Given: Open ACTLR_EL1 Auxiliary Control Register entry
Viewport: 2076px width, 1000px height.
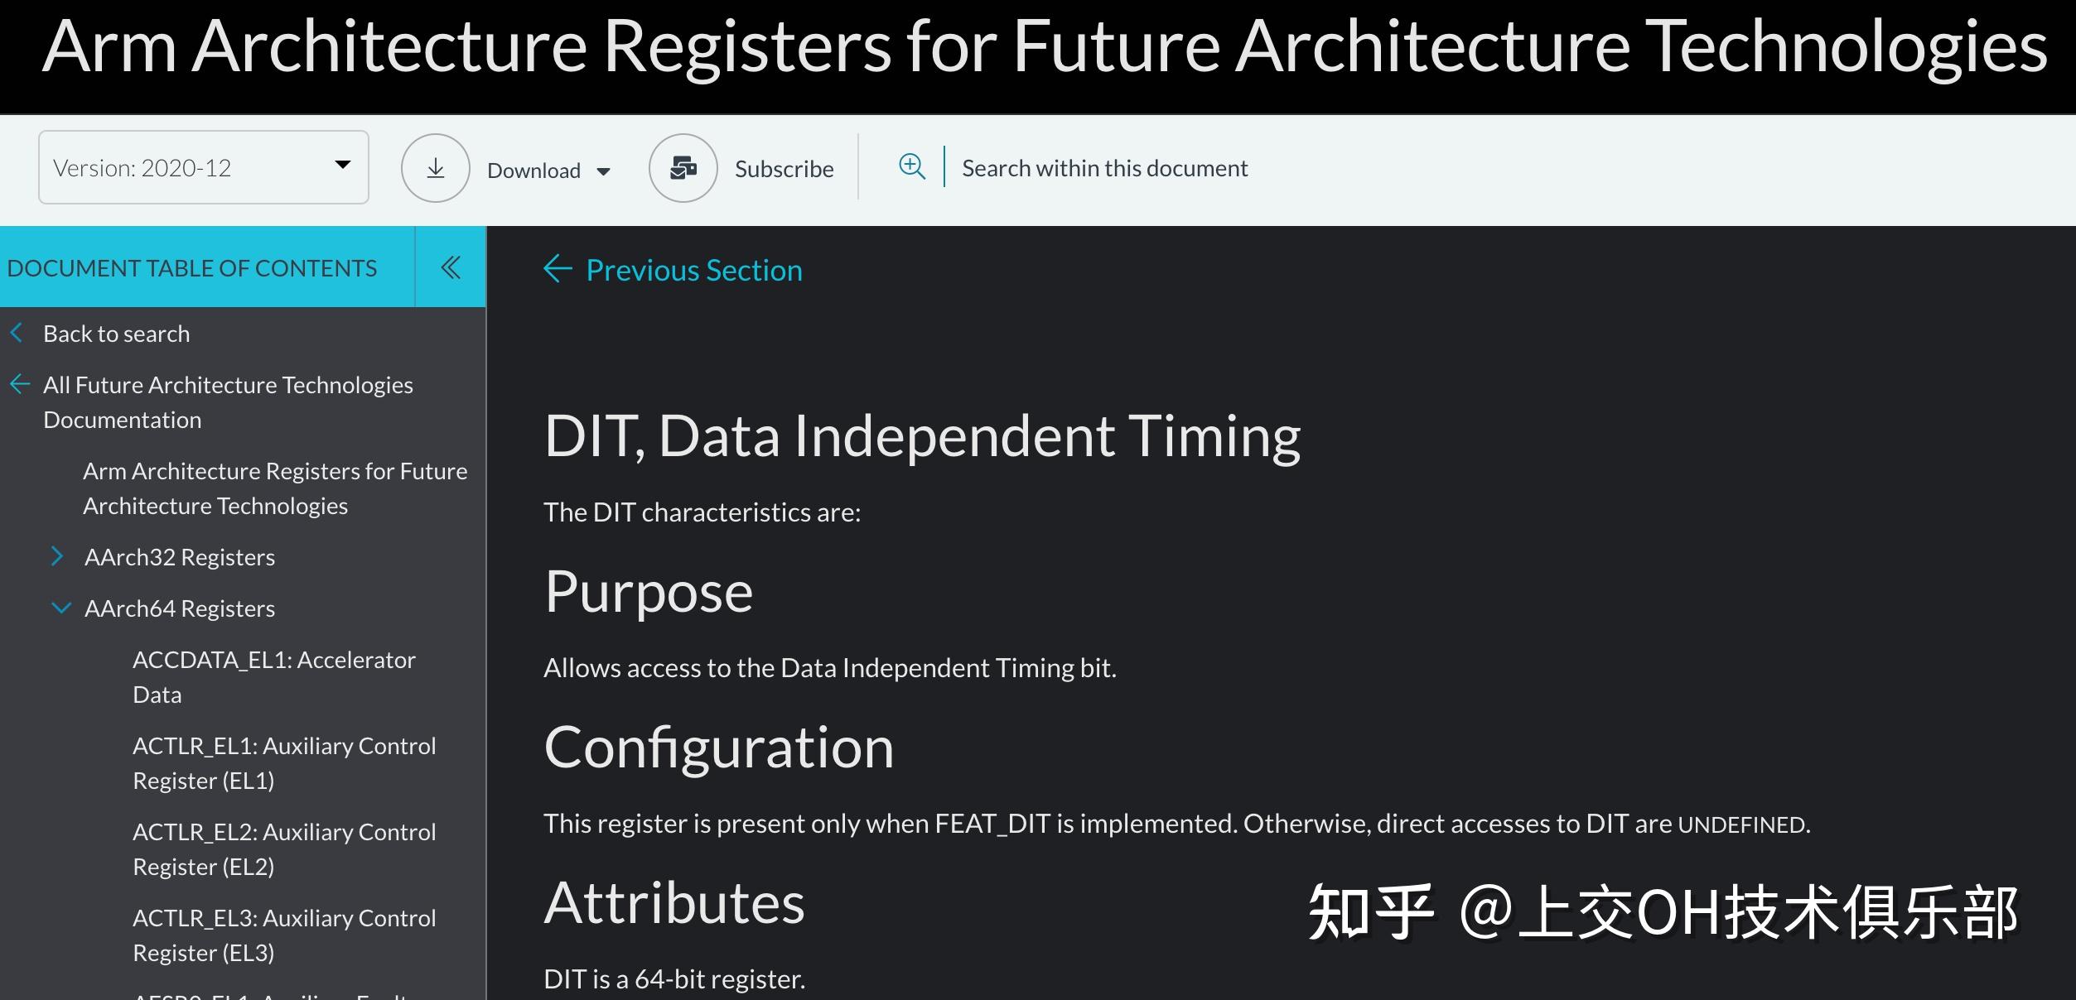Looking at the screenshot, I should (x=284, y=763).
